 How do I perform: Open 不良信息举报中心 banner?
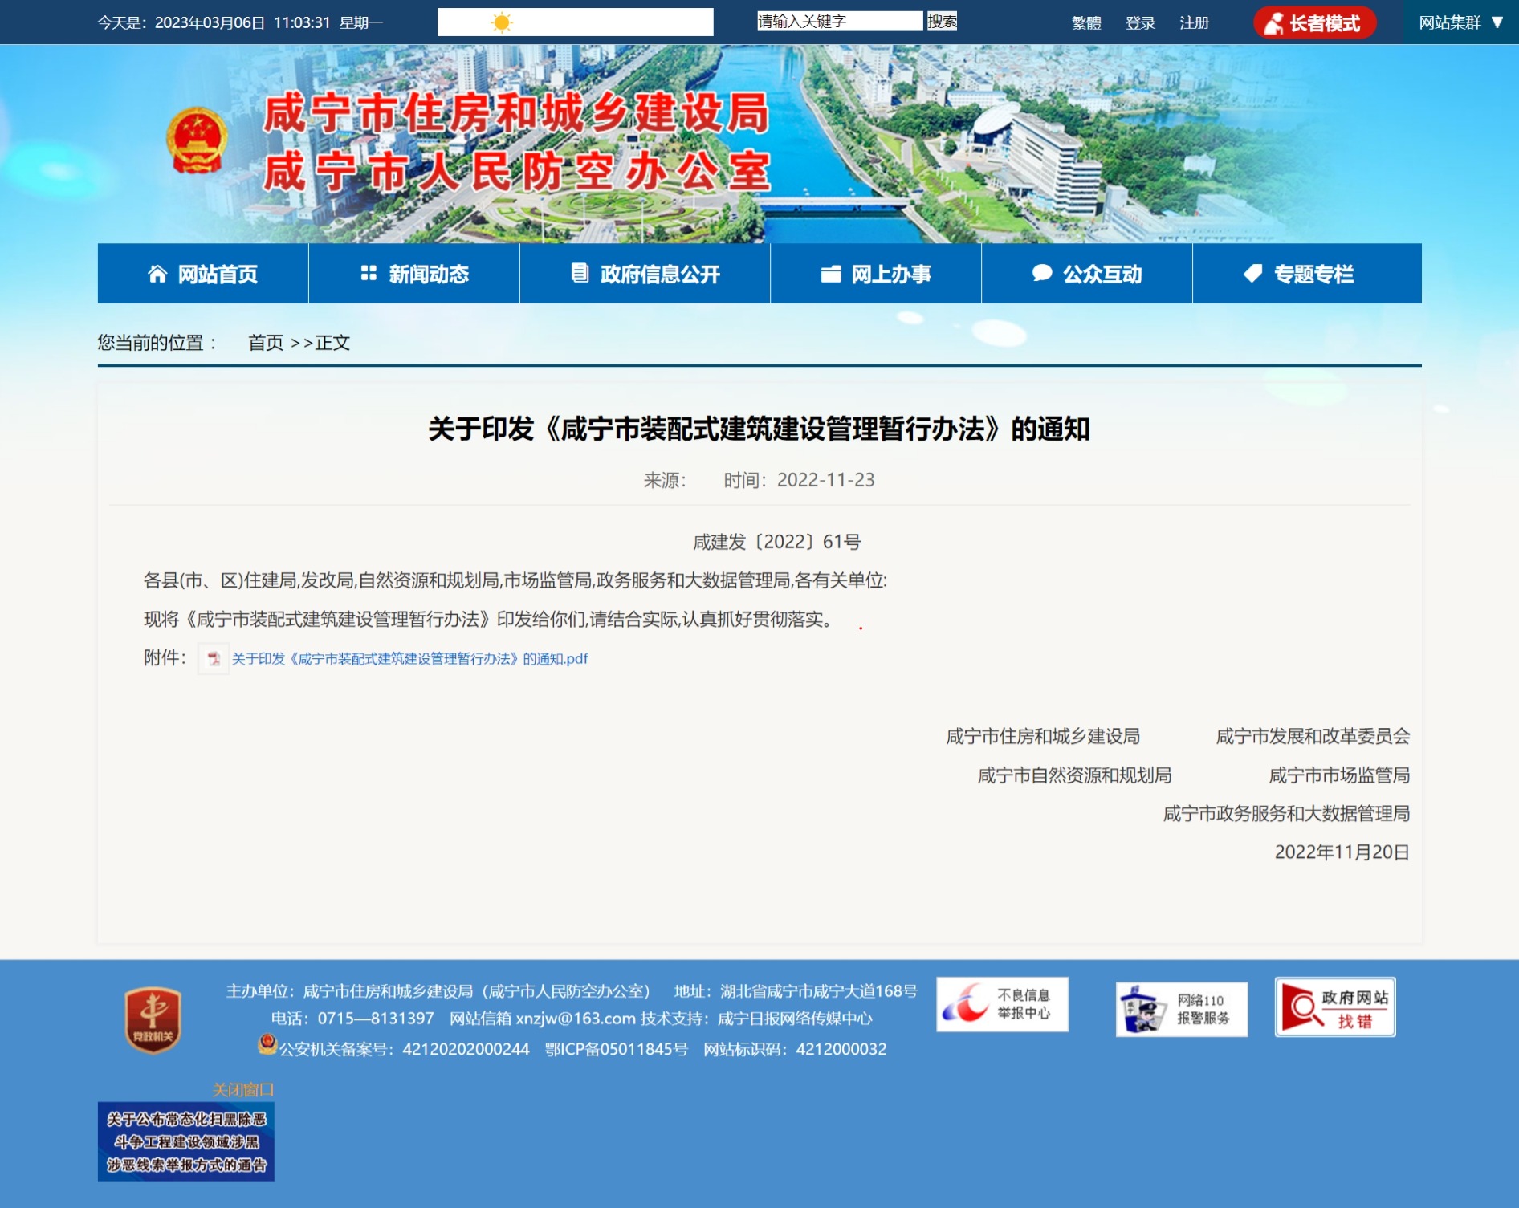pyautogui.click(x=1002, y=1004)
